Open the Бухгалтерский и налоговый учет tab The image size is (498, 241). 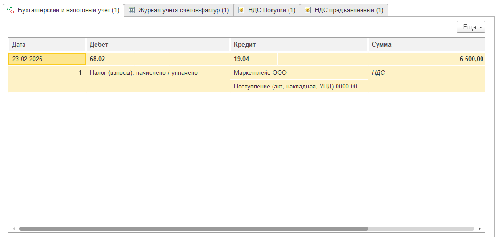click(64, 10)
